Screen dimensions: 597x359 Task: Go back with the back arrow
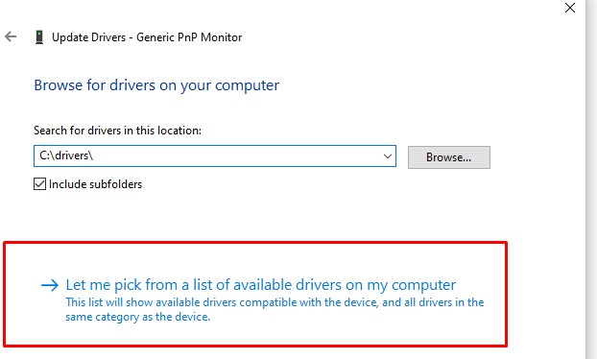pos(11,36)
